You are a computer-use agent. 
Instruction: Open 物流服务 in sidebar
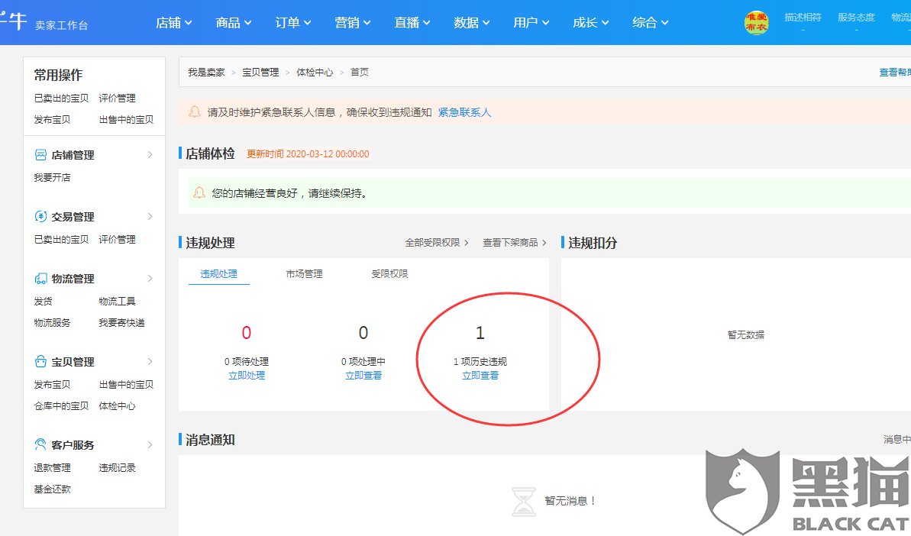coord(52,322)
